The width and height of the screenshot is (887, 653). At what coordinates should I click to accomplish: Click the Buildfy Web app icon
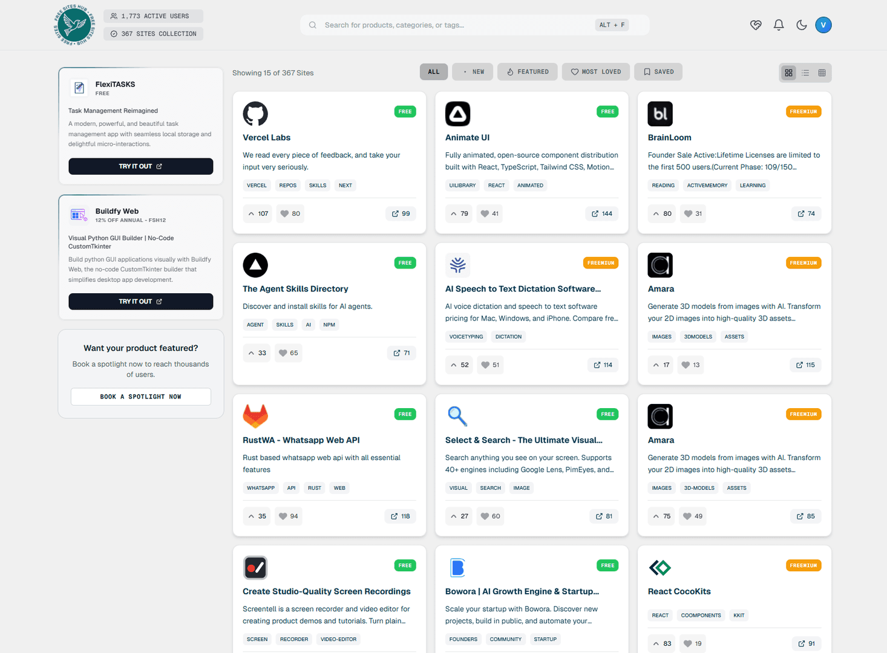point(79,215)
